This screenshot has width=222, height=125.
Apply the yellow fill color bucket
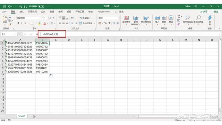39,23
